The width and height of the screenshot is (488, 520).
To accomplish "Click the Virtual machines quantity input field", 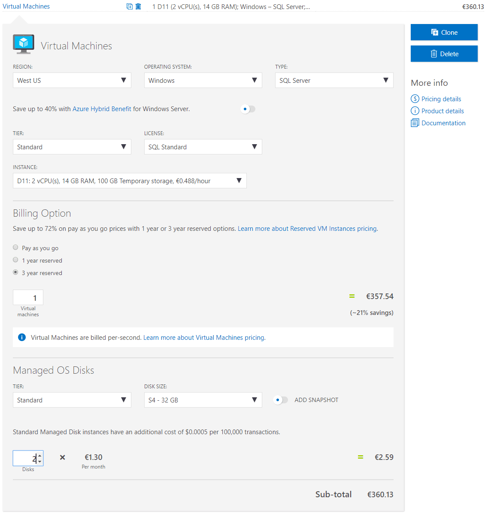I will coord(28,297).
